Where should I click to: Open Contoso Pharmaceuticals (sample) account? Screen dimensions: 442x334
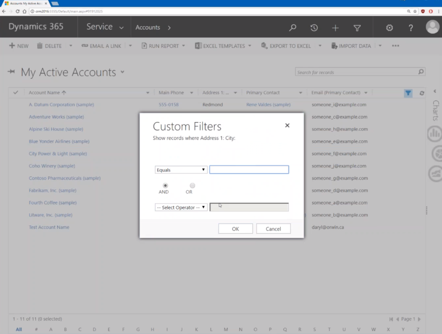point(65,178)
